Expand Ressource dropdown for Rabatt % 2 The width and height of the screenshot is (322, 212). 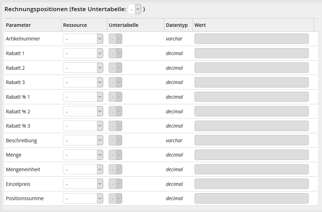[x=83, y=112]
